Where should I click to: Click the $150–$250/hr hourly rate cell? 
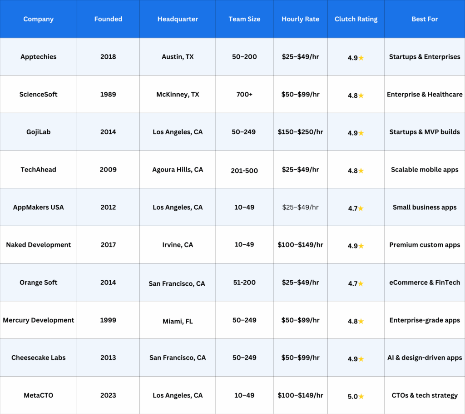(x=301, y=132)
